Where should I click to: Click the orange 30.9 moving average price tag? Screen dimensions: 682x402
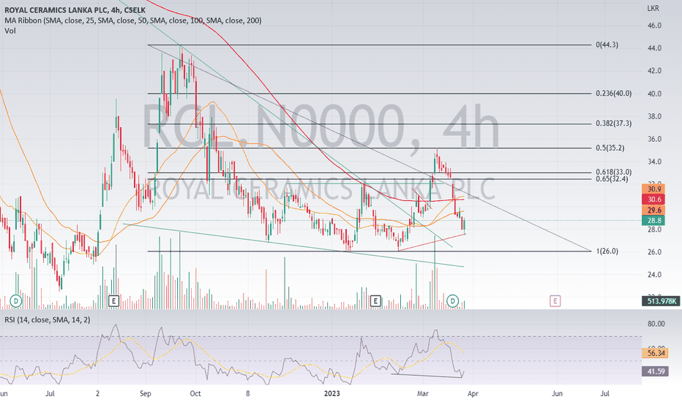653,189
